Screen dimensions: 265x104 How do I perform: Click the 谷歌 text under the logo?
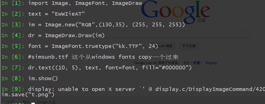point(201,20)
